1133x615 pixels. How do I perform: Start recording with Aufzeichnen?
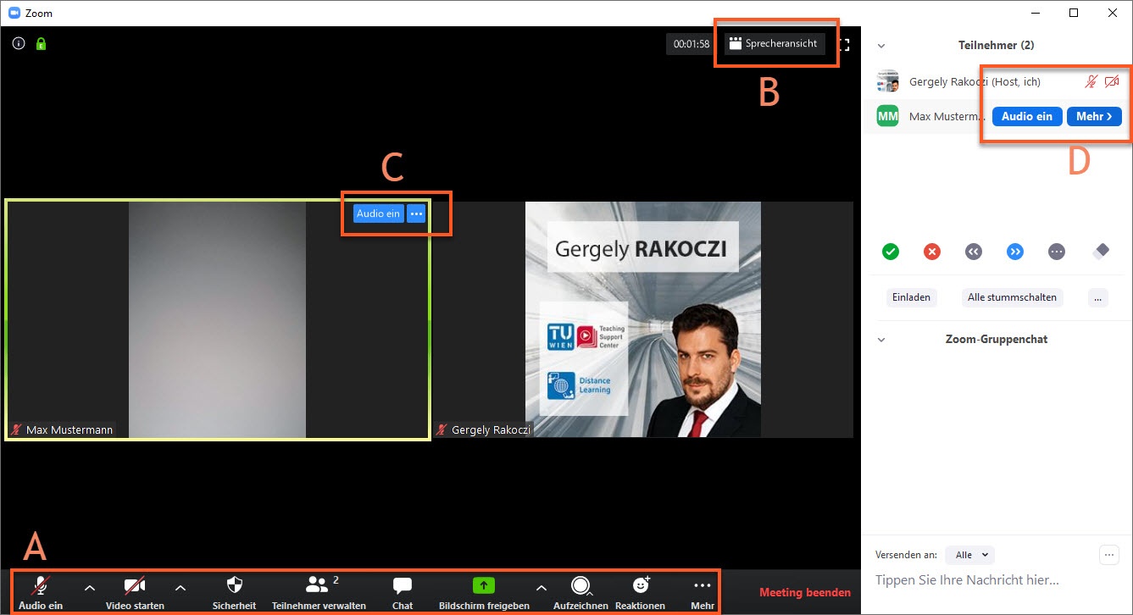(580, 593)
